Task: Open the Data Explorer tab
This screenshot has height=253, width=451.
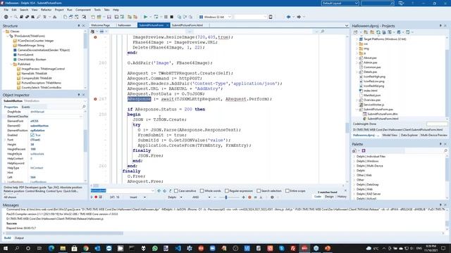Action: (x=409, y=135)
